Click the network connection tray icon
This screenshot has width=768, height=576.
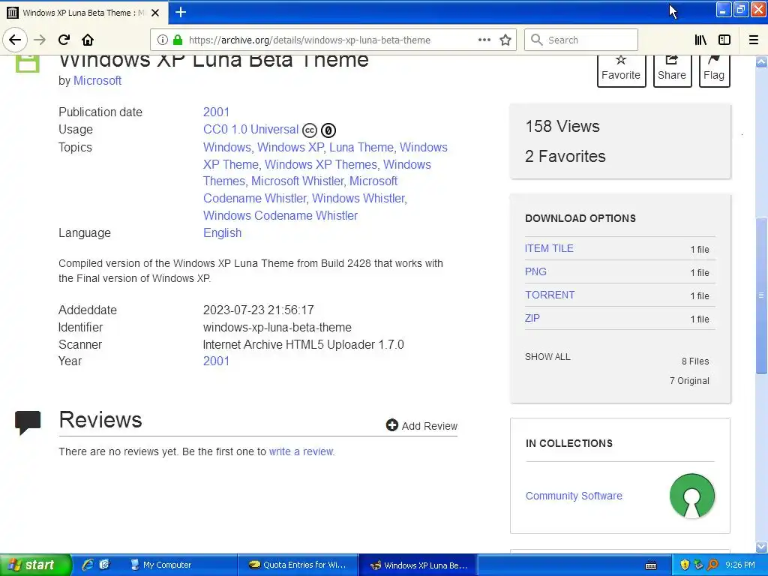tap(698, 565)
